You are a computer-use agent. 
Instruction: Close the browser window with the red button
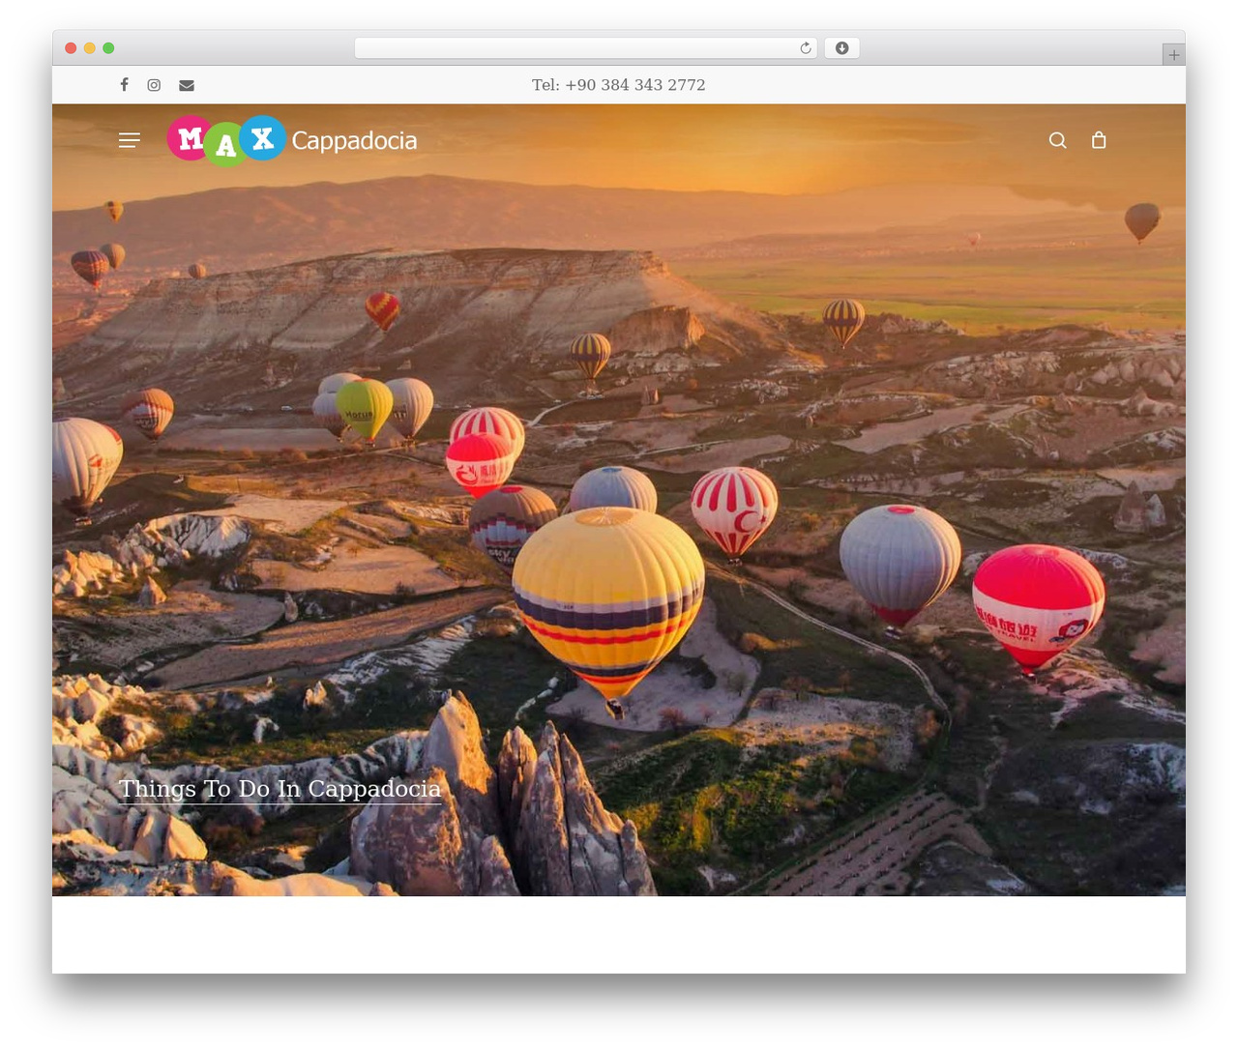(x=71, y=48)
